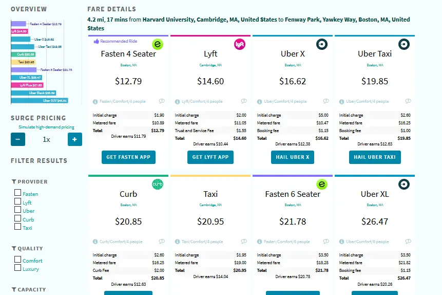Get the Fasten app
Screen dimensions: 442x295
(x=128, y=157)
